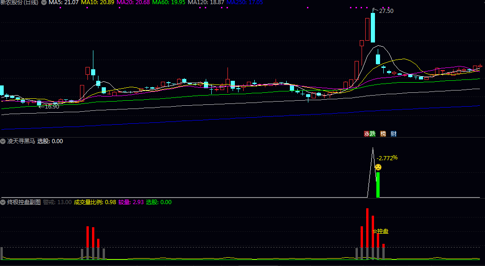The width and height of the screenshot is (485, 266).
Task: Click the 警戒: 13.00 value
Action: [57, 202]
